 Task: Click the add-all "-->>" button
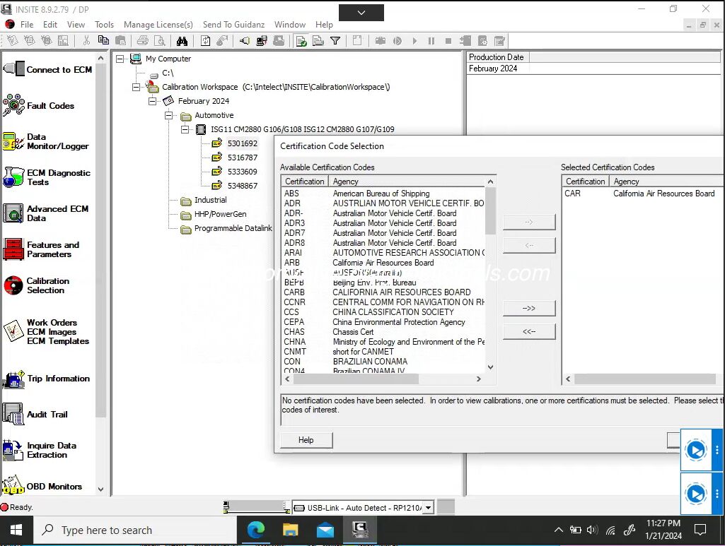pyautogui.click(x=529, y=309)
